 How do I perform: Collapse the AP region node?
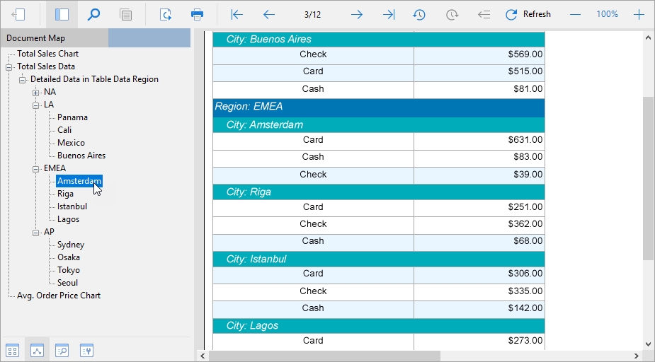coord(36,233)
